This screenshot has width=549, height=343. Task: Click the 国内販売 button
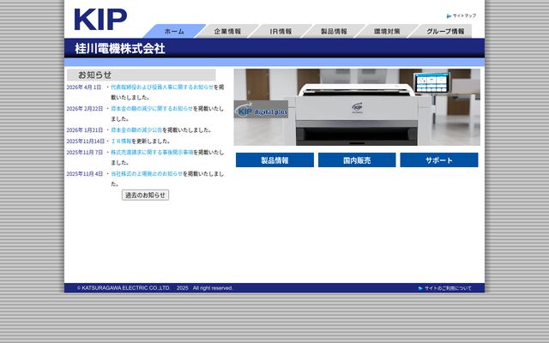click(x=357, y=160)
